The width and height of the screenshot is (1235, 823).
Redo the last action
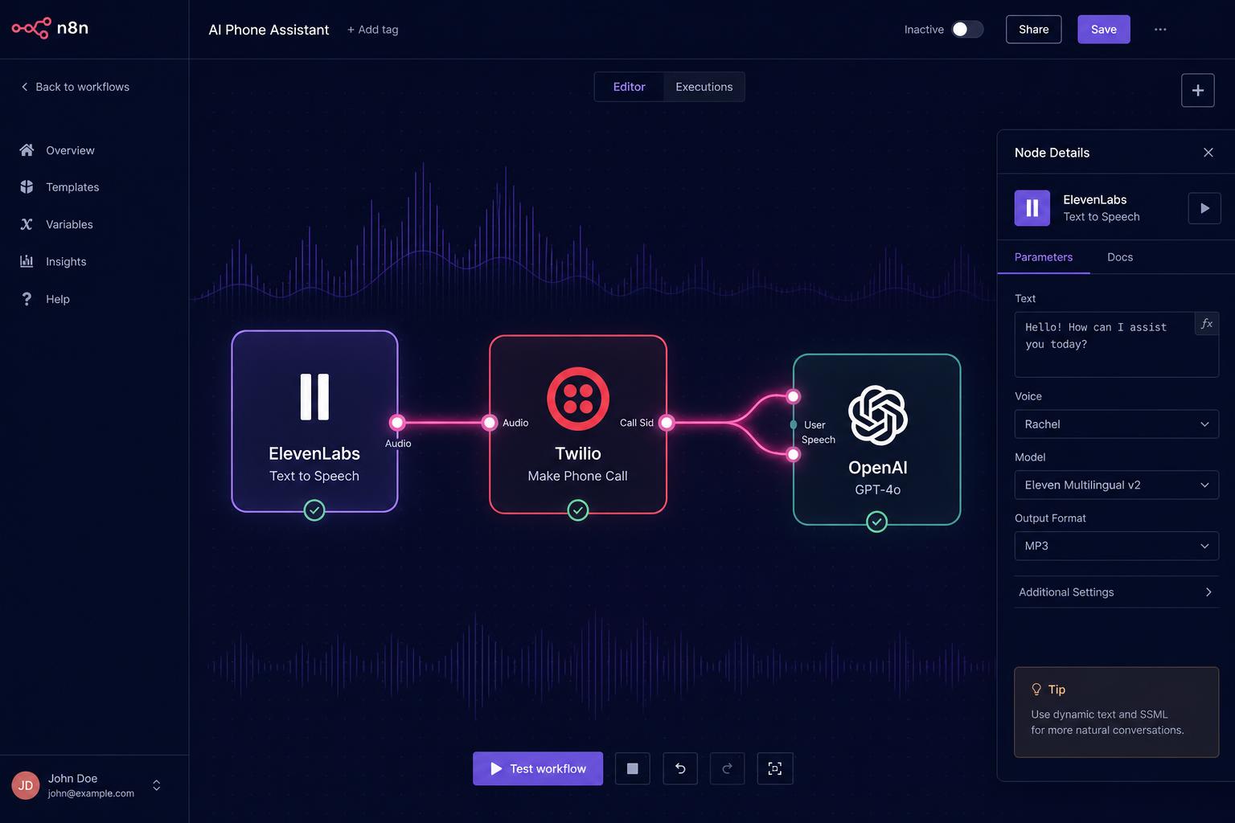(728, 769)
